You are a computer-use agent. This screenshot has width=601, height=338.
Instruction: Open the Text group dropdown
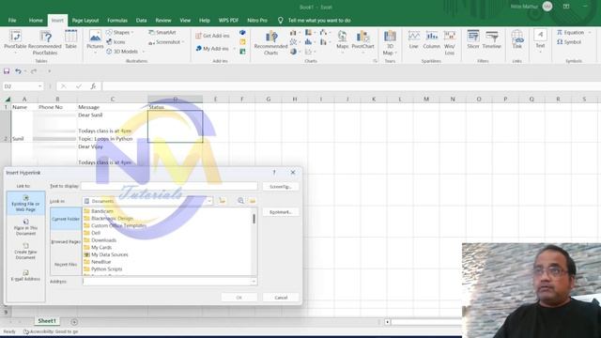coord(540,40)
